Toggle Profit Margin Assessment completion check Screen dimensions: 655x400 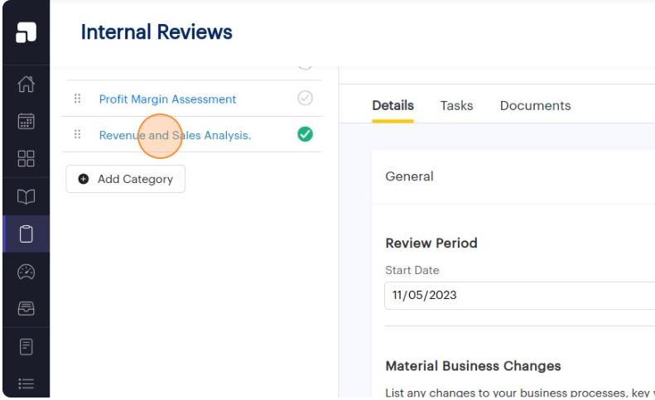click(x=305, y=98)
